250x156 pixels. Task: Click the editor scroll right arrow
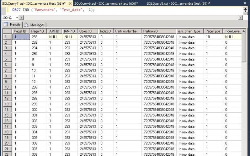241,18
